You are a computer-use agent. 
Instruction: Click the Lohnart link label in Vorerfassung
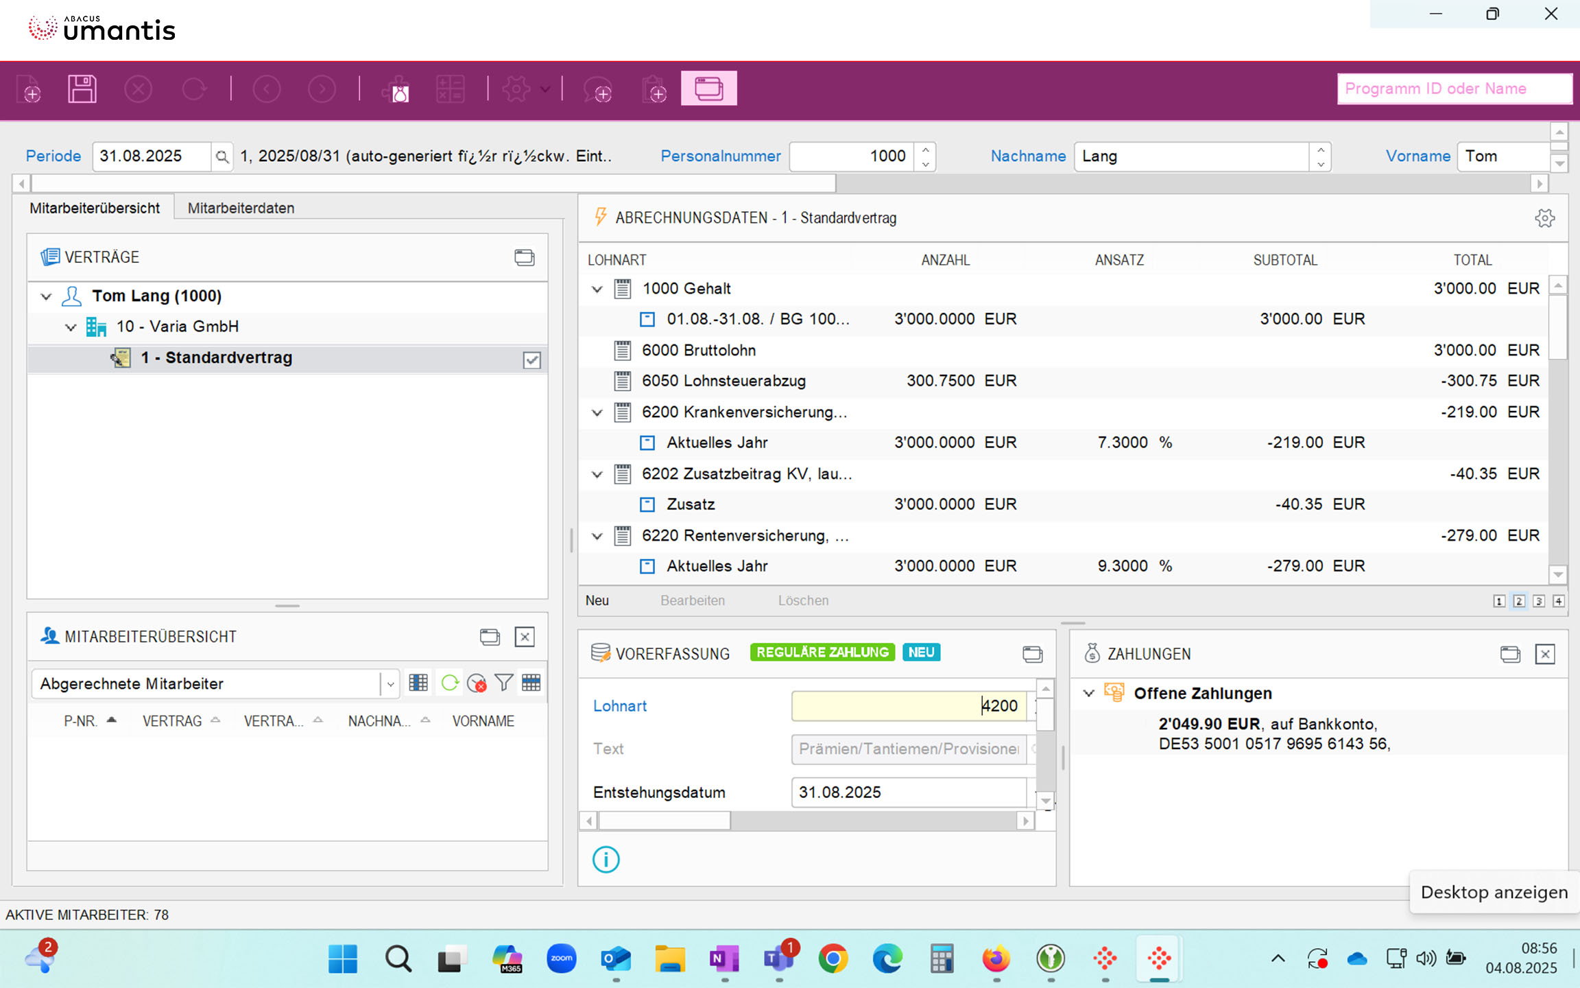pyautogui.click(x=619, y=706)
